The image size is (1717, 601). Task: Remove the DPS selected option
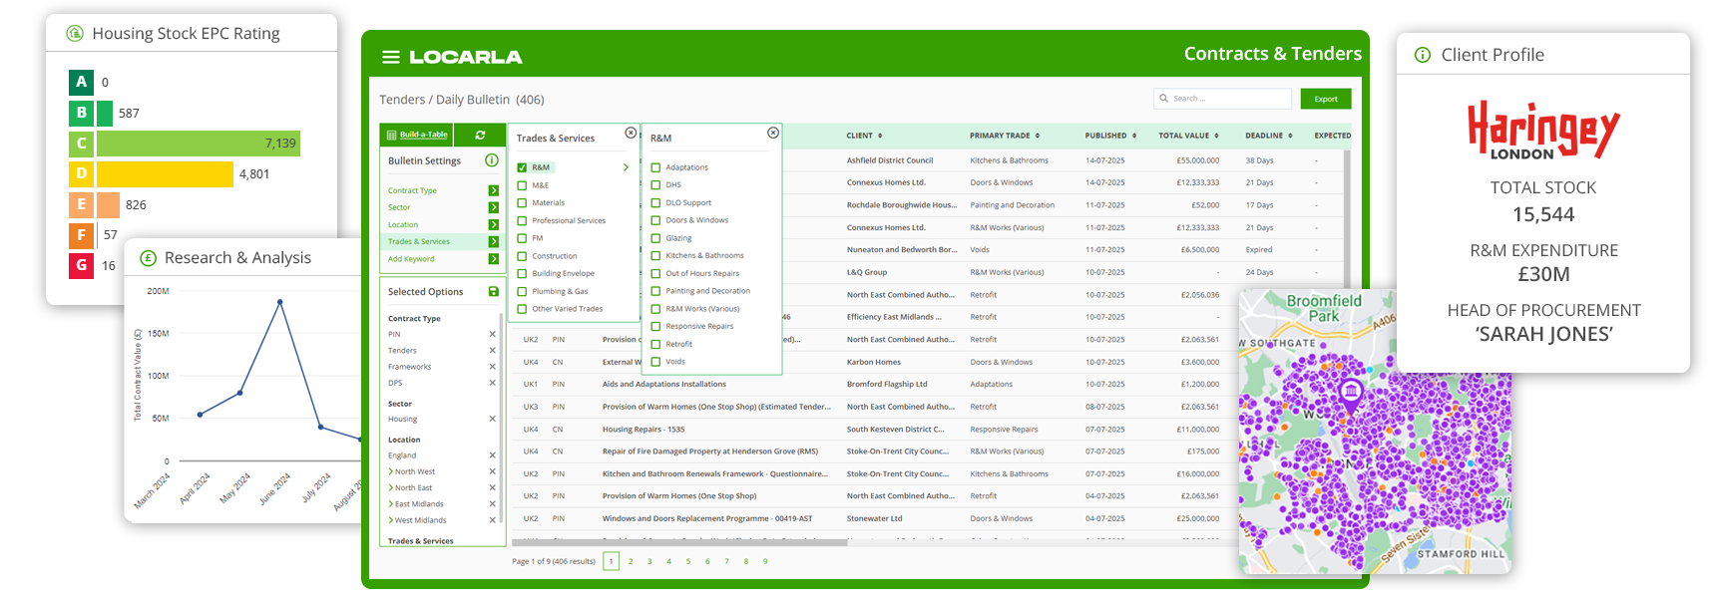(492, 383)
